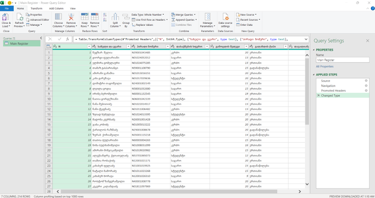Click the All Properties link

[324, 66]
